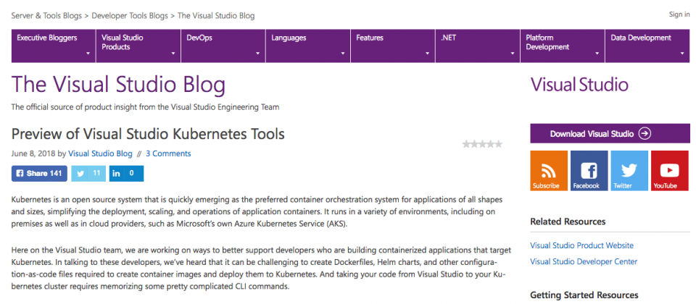Screen dimensions: 696x304
Task: Open the Visual Studio Product Website link
Action: coord(581,245)
